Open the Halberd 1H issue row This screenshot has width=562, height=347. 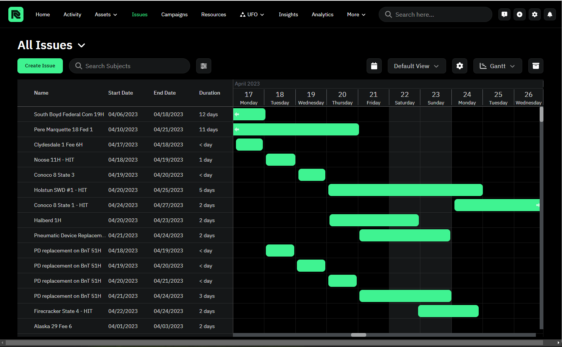pos(125,220)
